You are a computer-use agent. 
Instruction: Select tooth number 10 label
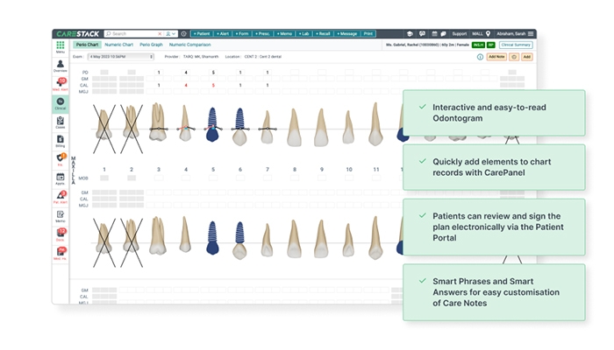[349, 170]
